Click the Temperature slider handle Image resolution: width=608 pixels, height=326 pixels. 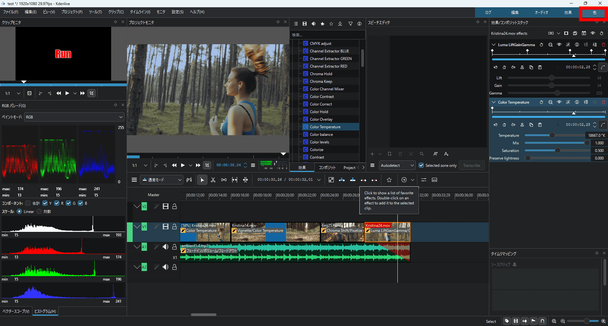point(552,135)
